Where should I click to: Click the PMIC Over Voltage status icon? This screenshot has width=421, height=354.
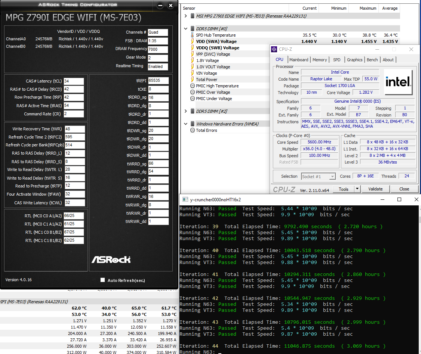point(192,92)
